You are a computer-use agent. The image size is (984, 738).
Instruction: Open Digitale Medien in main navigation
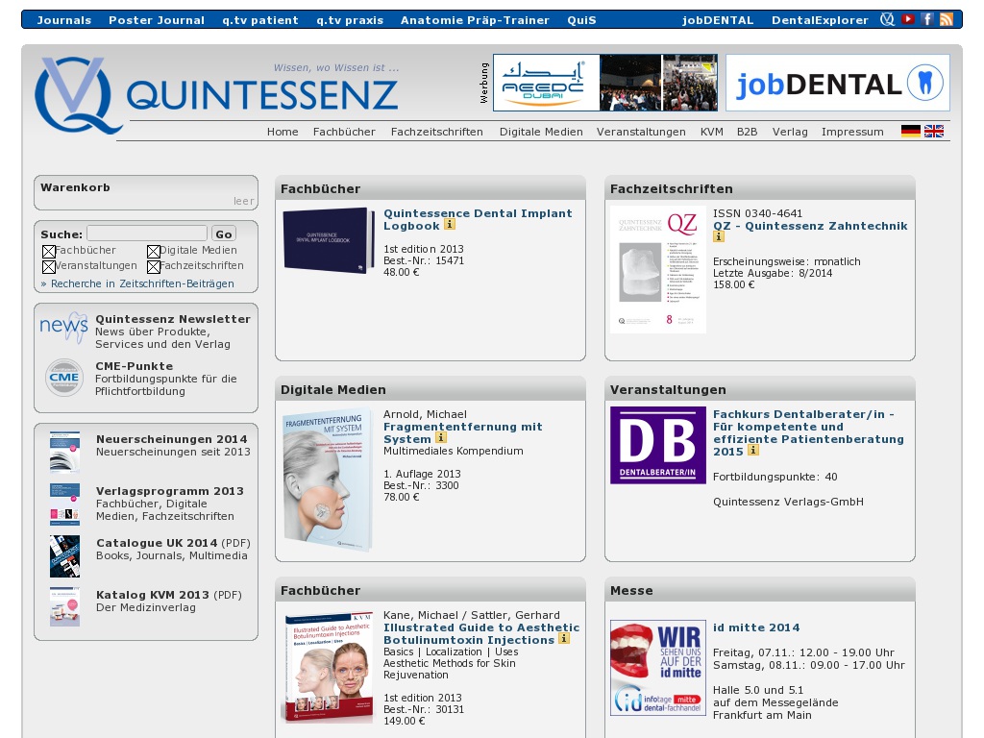(541, 132)
